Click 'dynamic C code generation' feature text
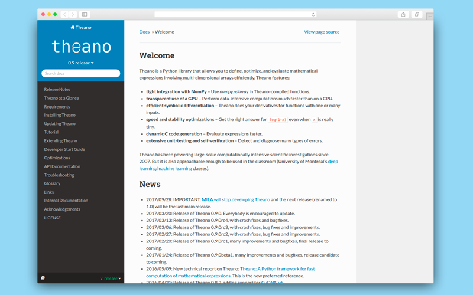This screenshot has width=473, height=295. [x=174, y=134]
